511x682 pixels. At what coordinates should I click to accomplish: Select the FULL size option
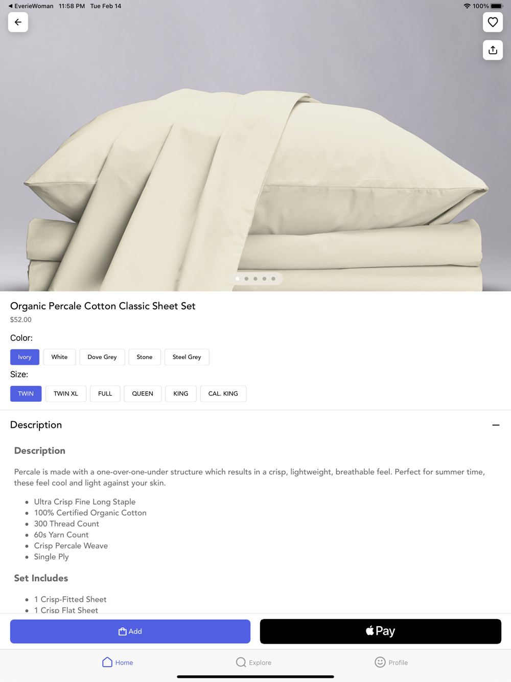click(x=105, y=394)
